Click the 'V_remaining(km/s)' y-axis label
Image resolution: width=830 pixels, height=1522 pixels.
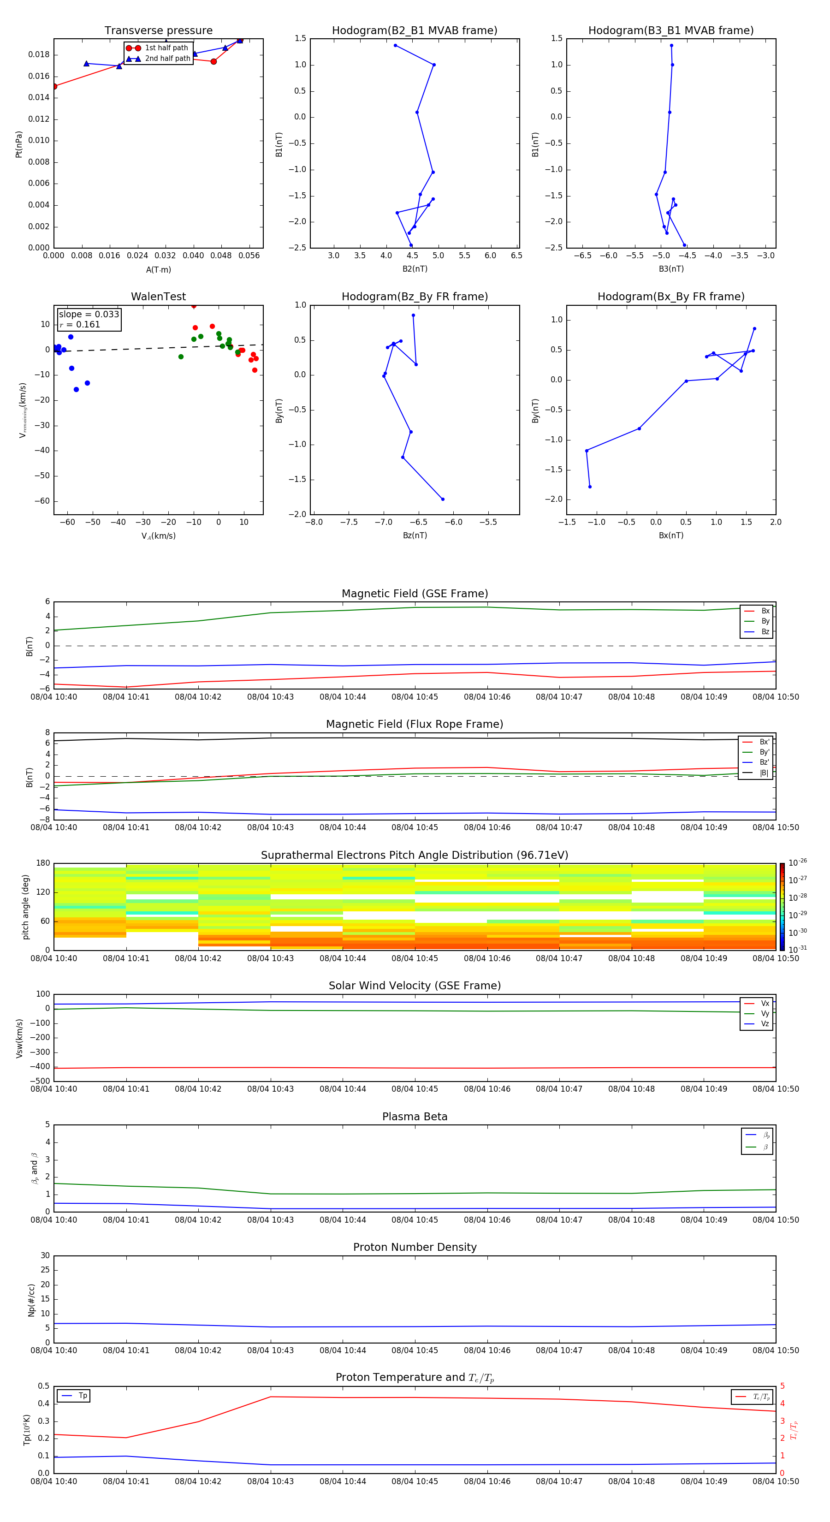pos(23,410)
